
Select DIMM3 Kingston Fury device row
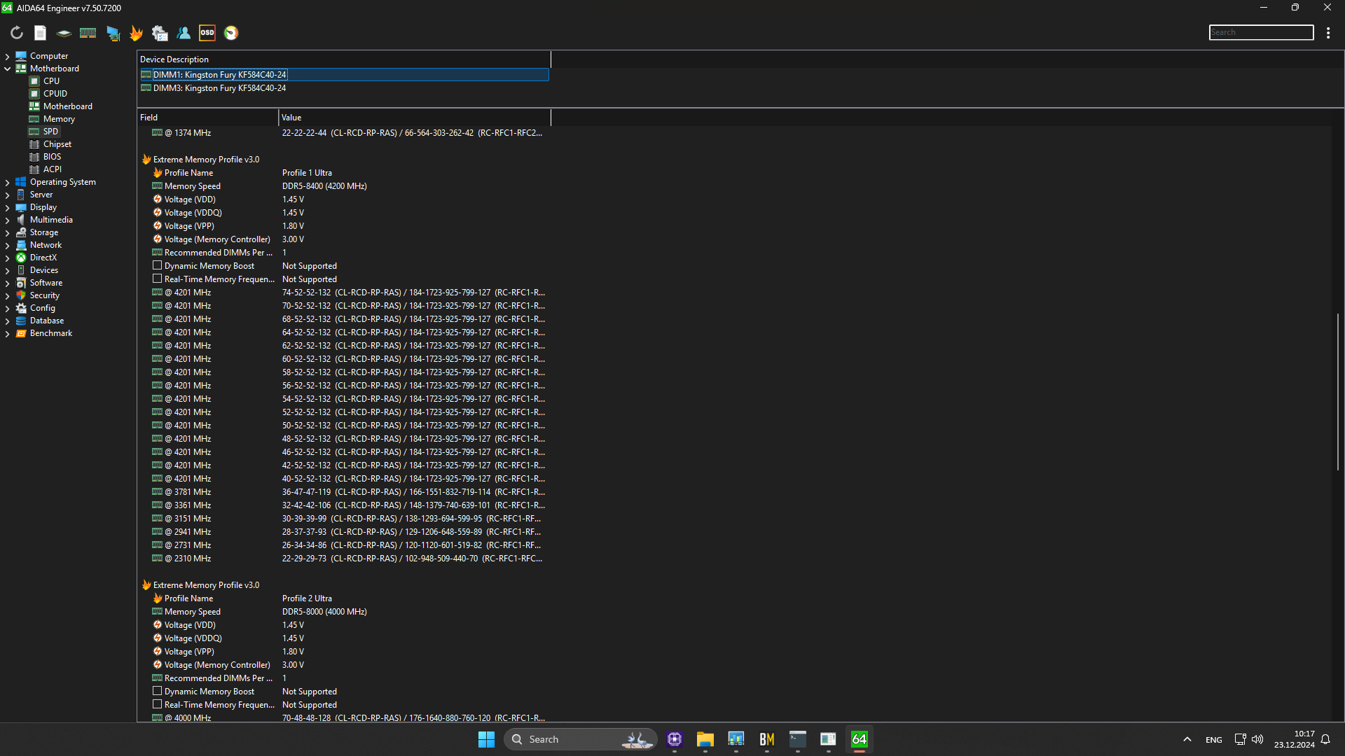click(x=343, y=87)
